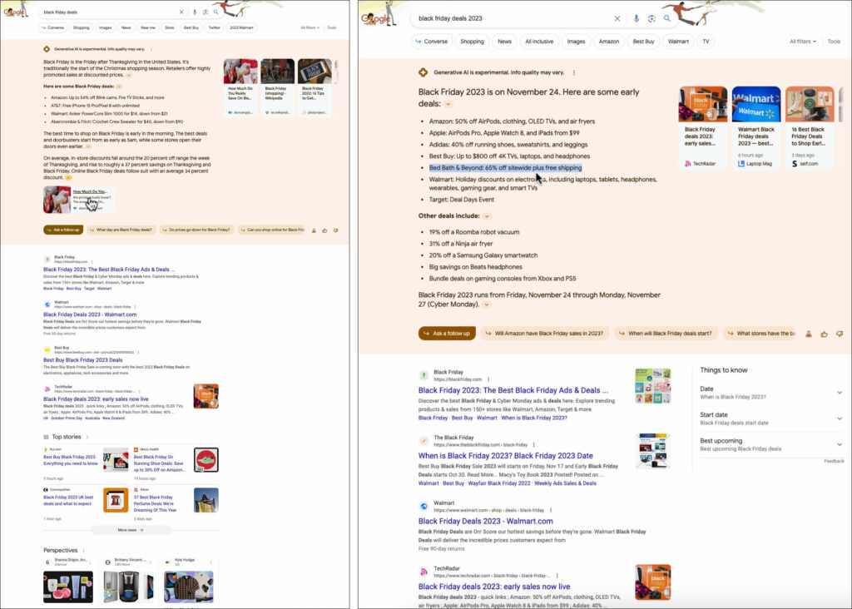The image size is (852, 609).
Task: Choose 'What day are Black Friday deals?' suggestion
Action: coord(121,230)
